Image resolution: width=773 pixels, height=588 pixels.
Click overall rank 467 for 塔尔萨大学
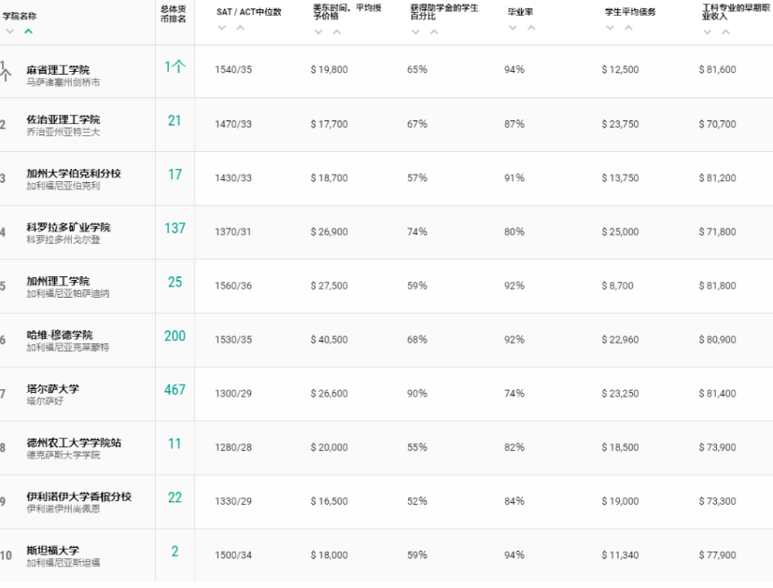click(175, 390)
